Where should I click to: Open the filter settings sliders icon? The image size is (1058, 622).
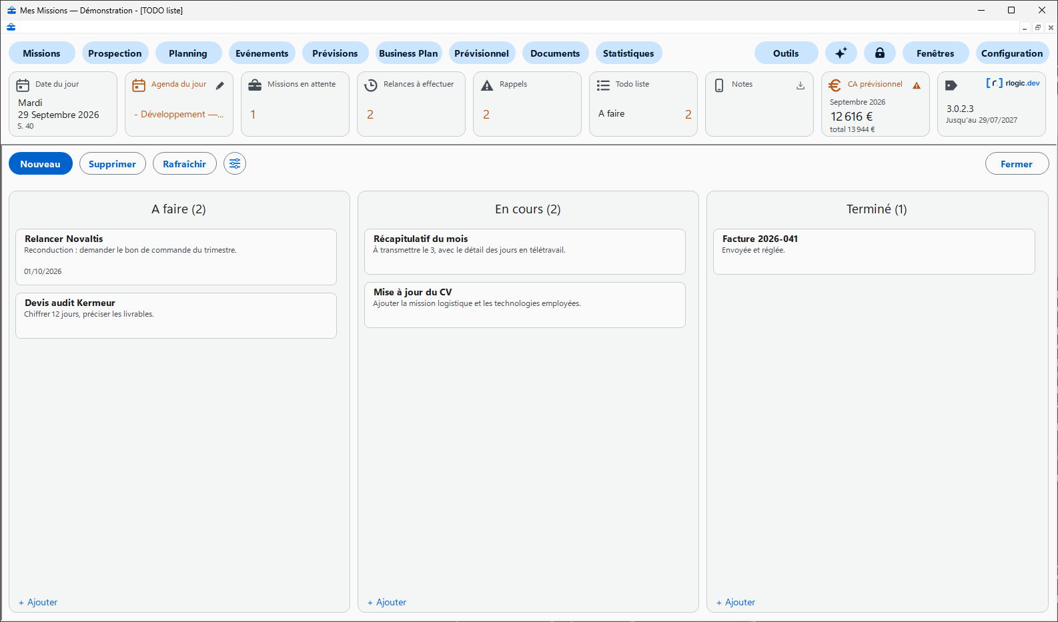tap(235, 163)
